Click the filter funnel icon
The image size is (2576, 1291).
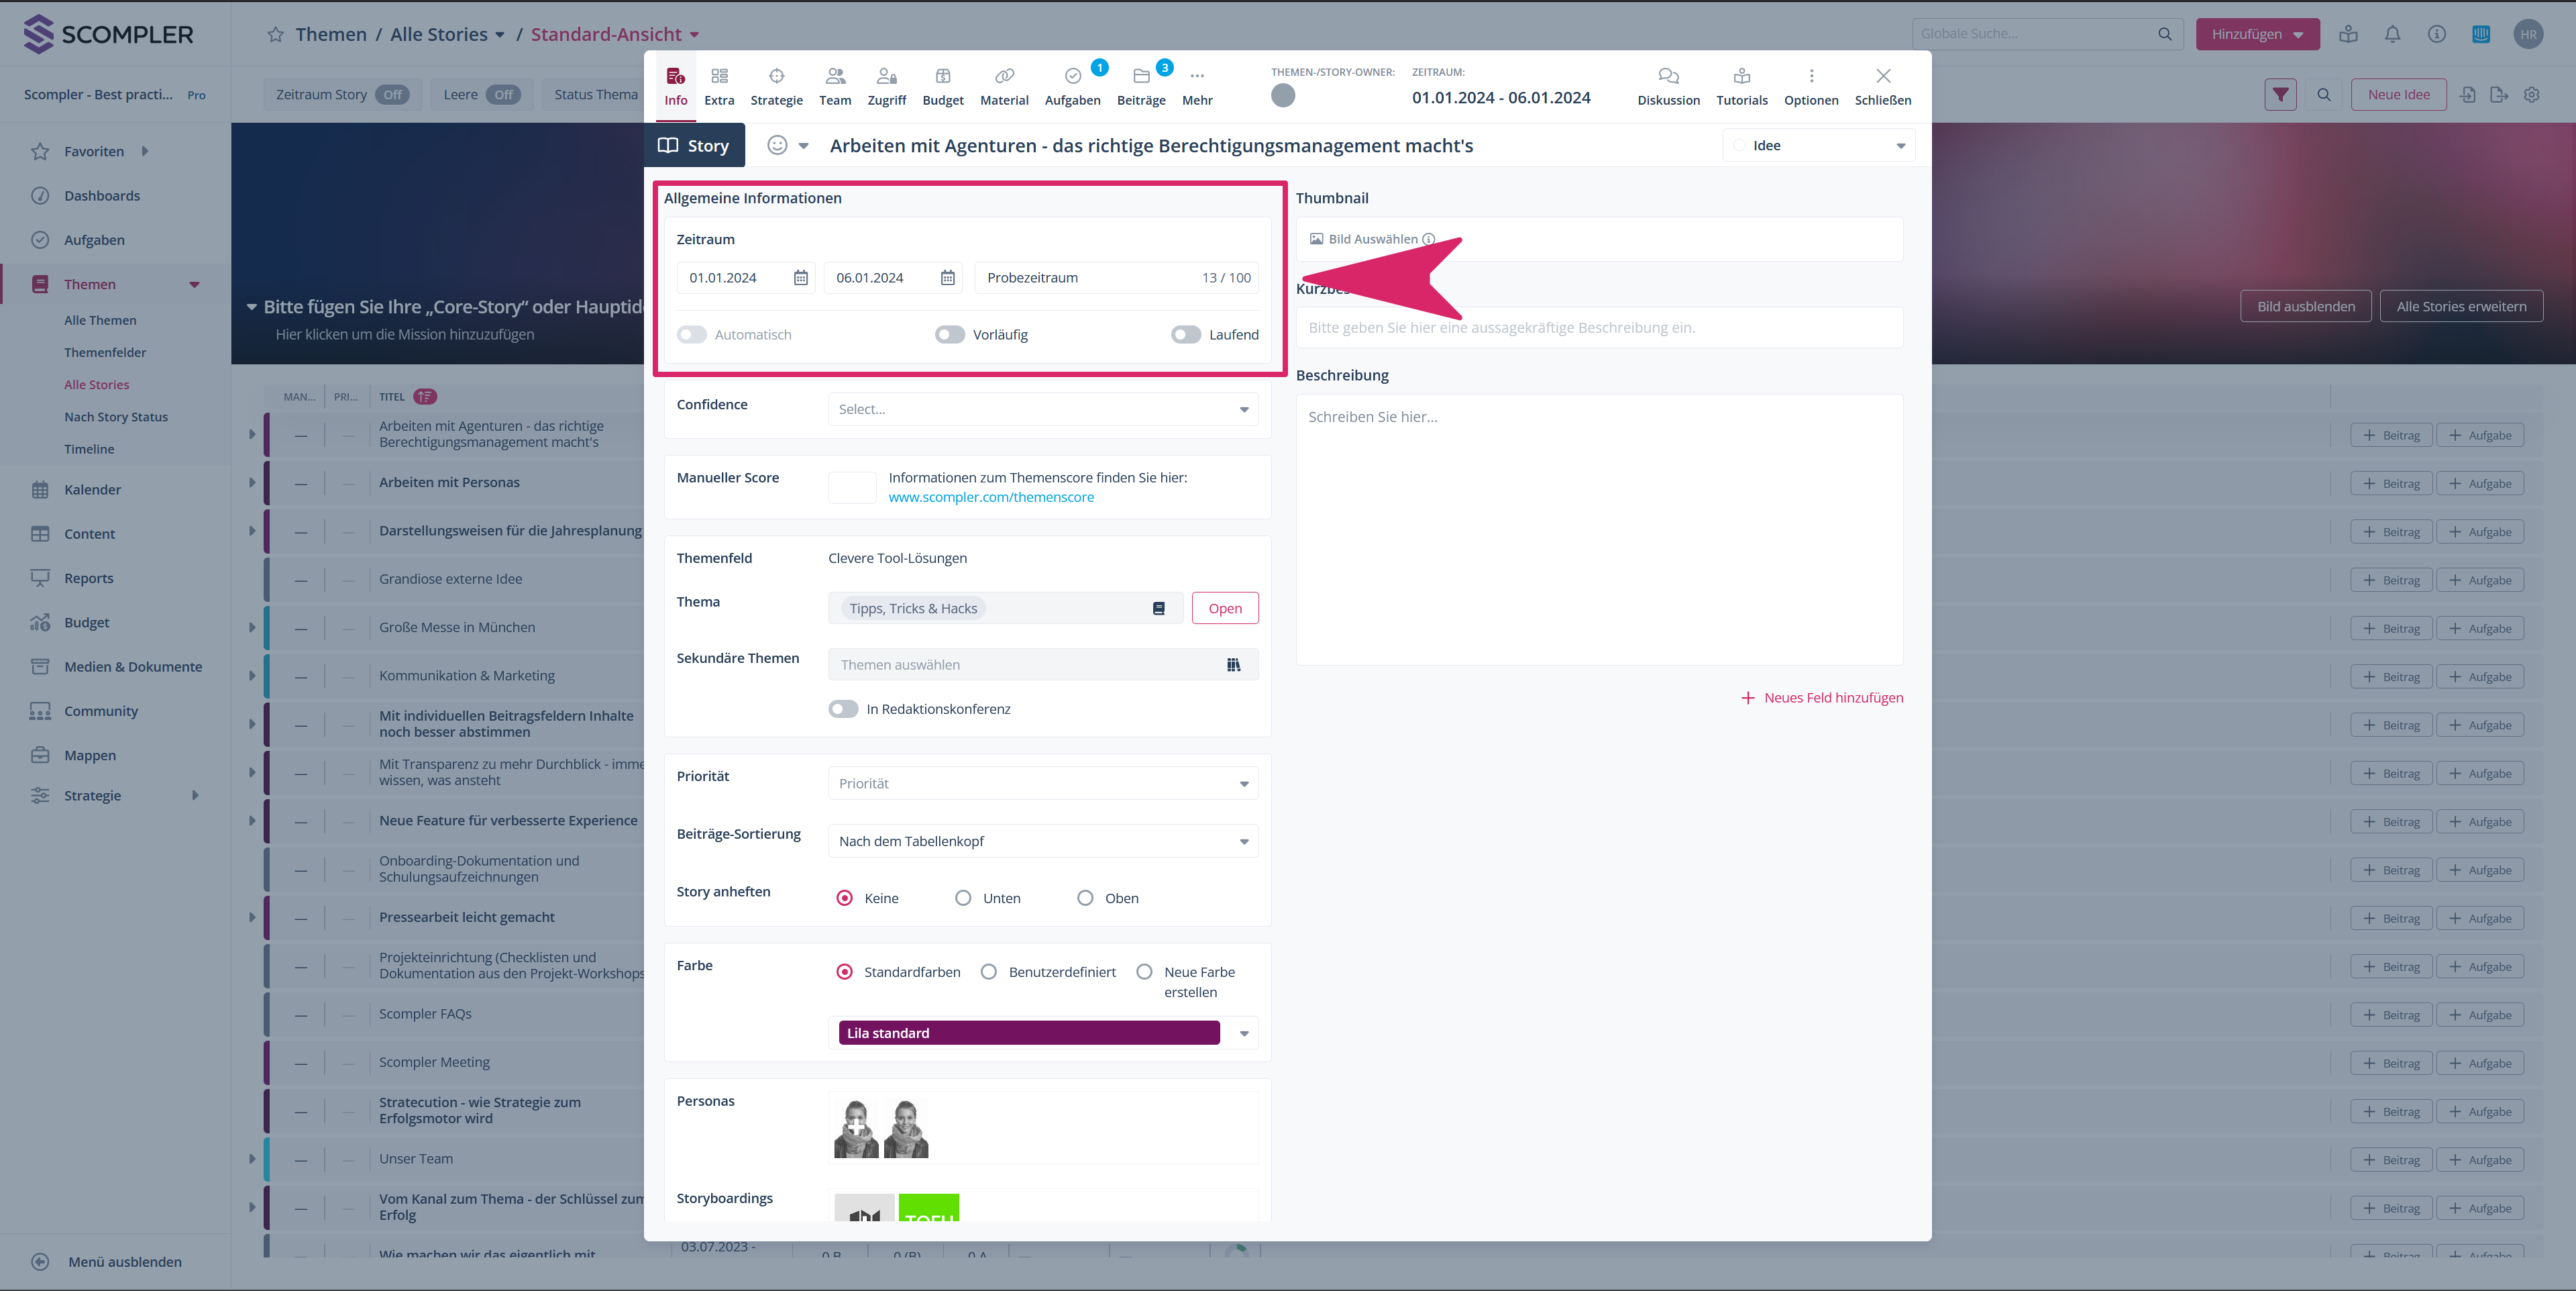(x=2280, y=95)
